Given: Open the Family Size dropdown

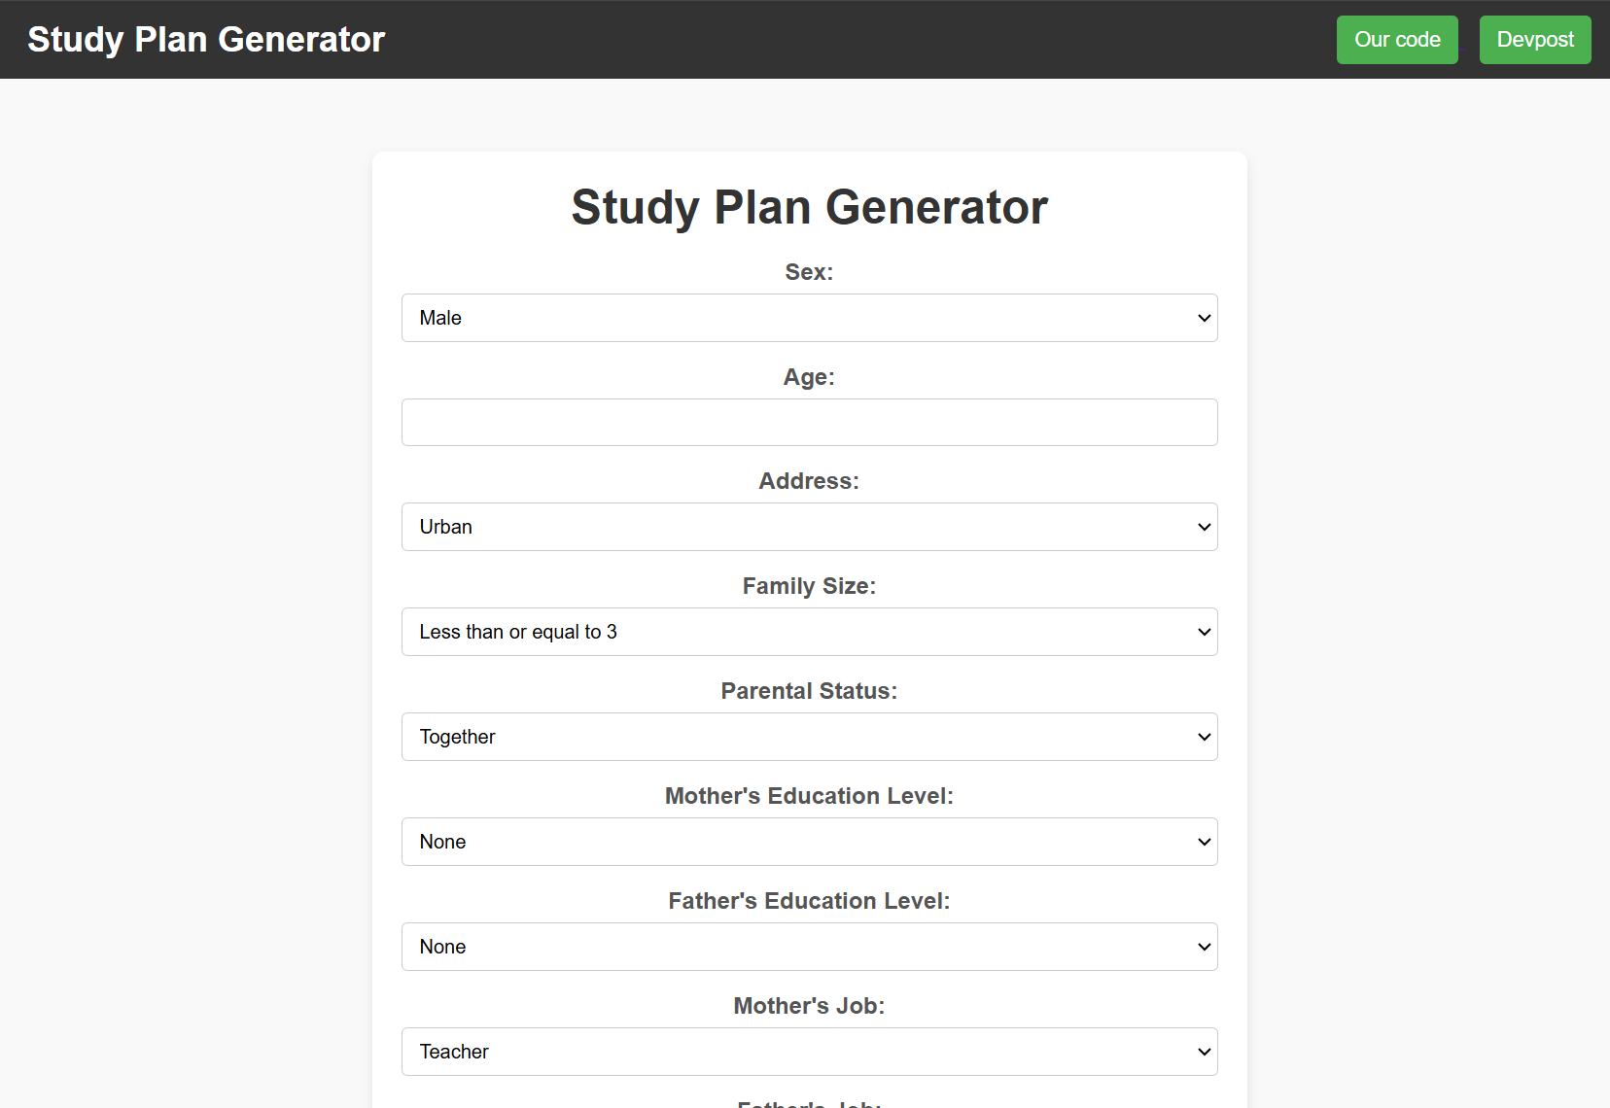Looking at the screenshot, I should [x=809, y=632].
